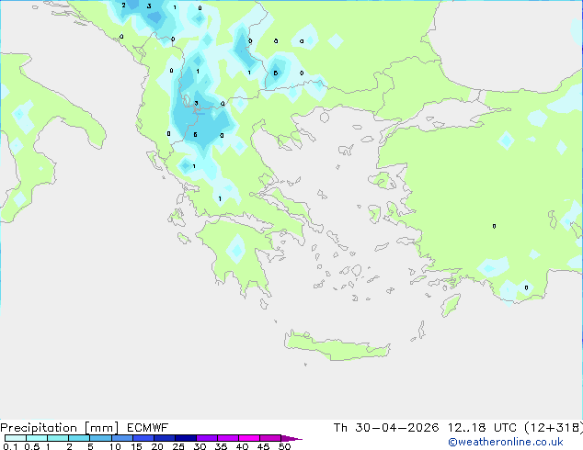Click the "25" legend scale label

pos(178,446)
